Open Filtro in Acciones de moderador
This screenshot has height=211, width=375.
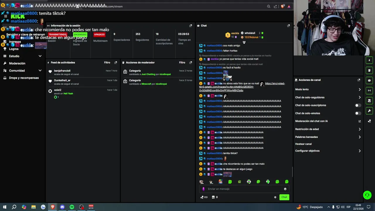pos(182,63)
